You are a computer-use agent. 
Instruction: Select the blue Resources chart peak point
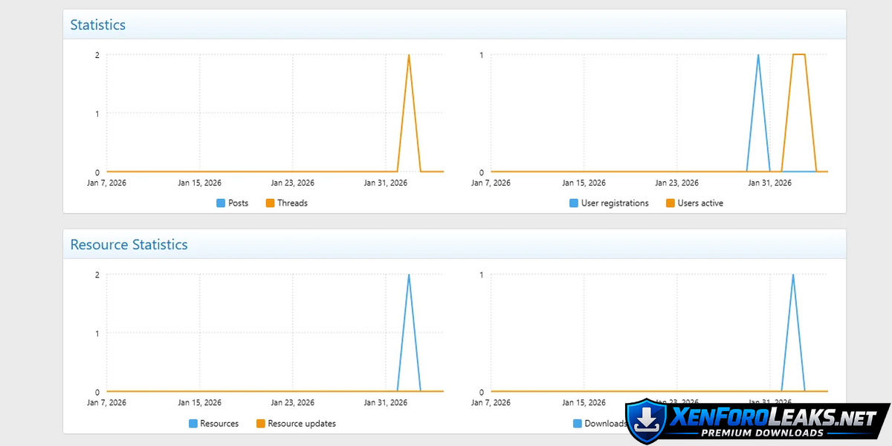point(409,275)
